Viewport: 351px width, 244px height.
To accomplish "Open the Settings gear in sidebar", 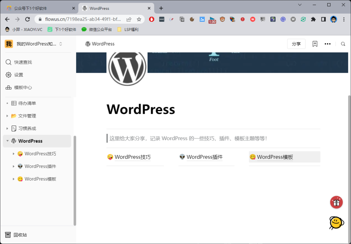I will 8,75.
